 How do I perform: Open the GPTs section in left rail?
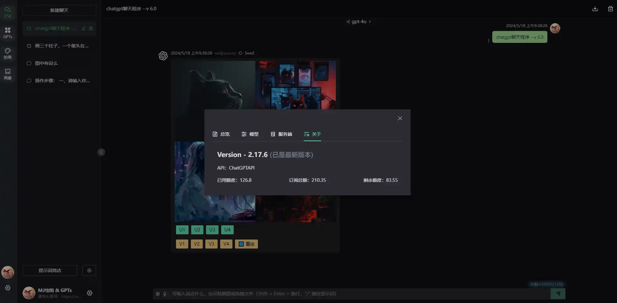click(x=8, y=33)
